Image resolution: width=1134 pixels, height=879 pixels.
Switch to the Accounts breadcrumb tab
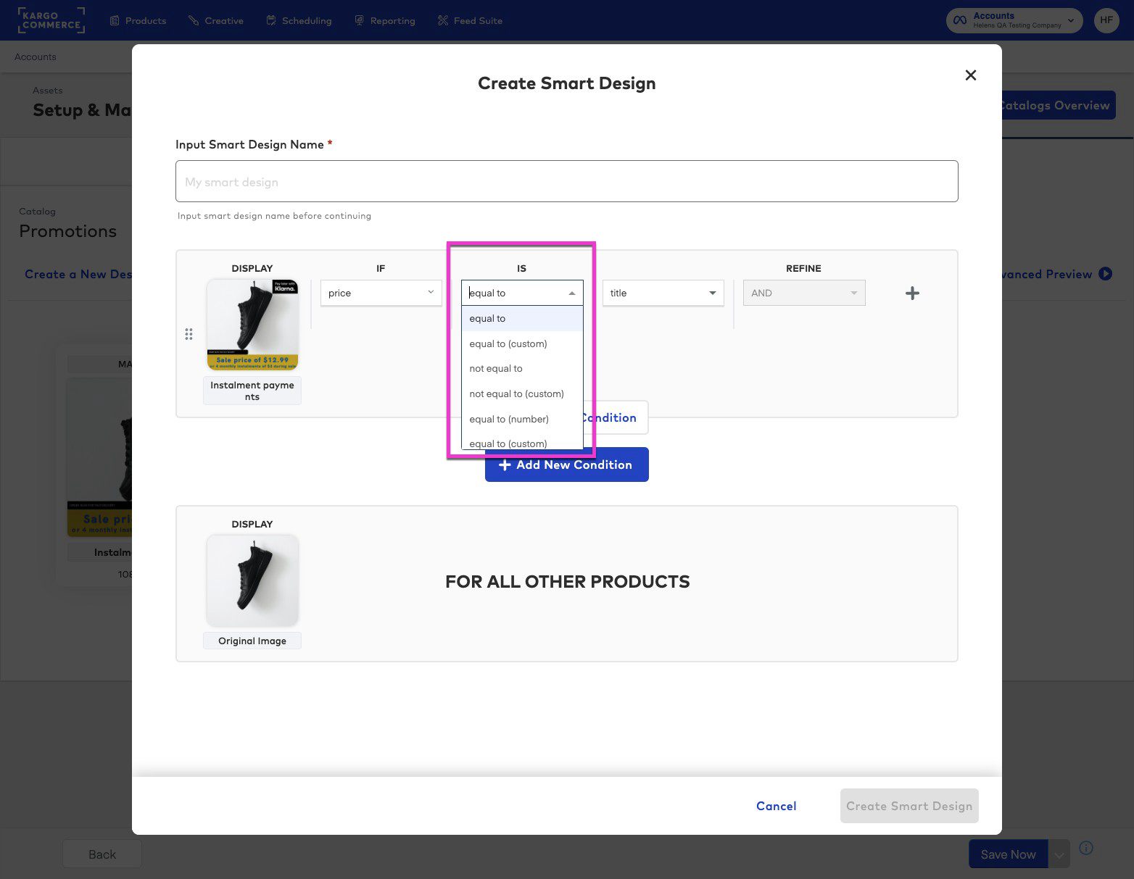click(x=34, y=57)
